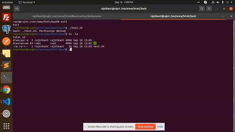Click 'Screen Recorder is sharing your screen' text
The image size is (235, 132).
coord(111,126)
